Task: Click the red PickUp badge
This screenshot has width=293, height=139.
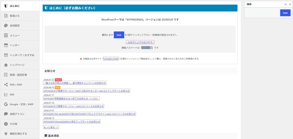Action: [58, 80]
